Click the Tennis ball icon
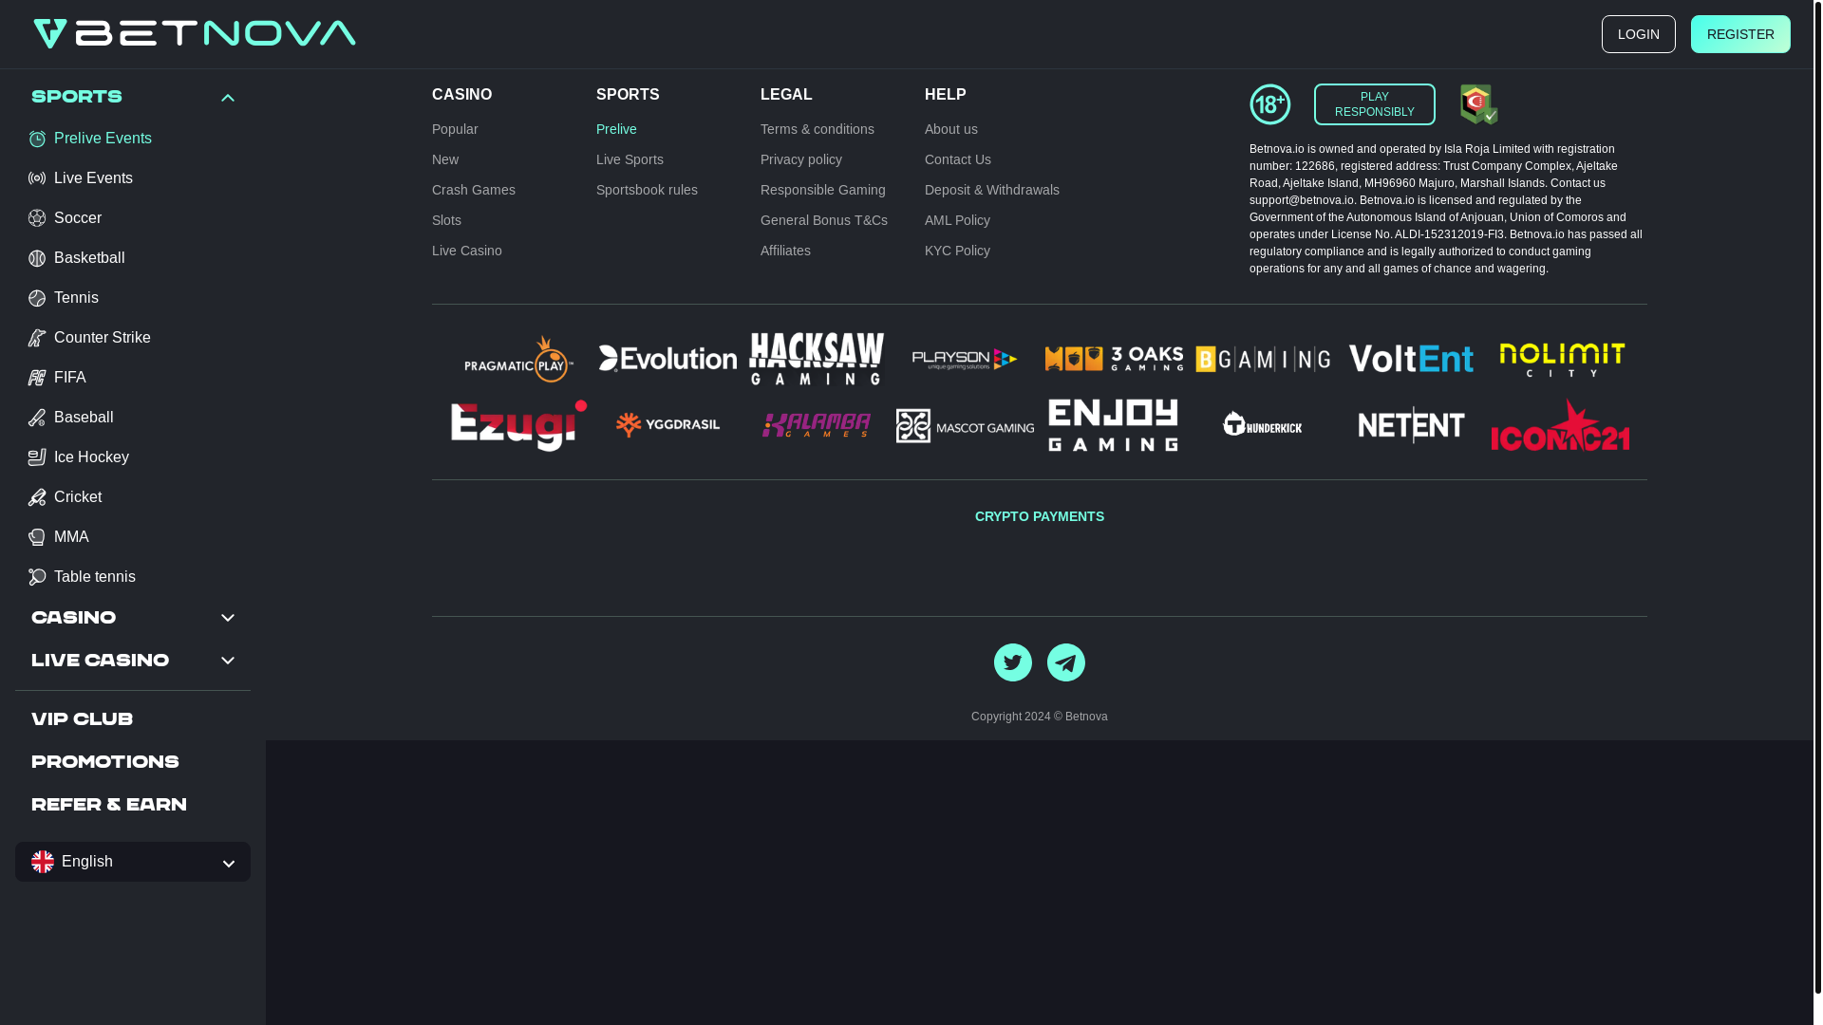Viewport: 1823px width, 1025px height. click(37, 298)
